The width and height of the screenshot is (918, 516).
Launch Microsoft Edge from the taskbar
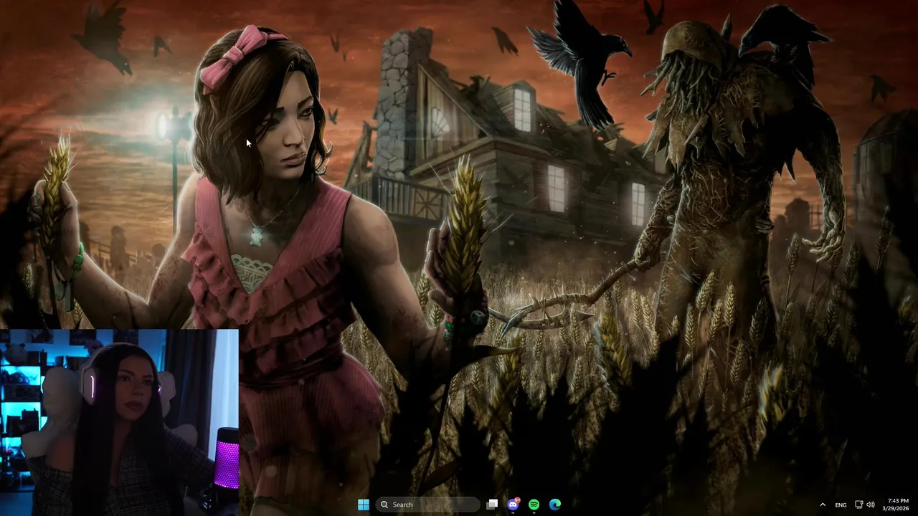[x=555, y=505]
